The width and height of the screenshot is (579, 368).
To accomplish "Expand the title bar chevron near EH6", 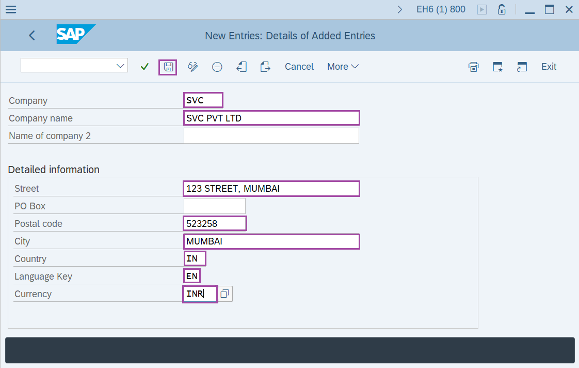I will coord(401,9).
